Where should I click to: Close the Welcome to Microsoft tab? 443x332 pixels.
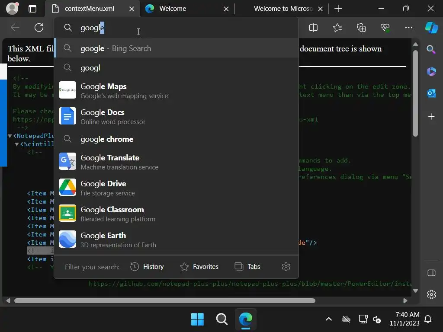click(x=321, y=9)
